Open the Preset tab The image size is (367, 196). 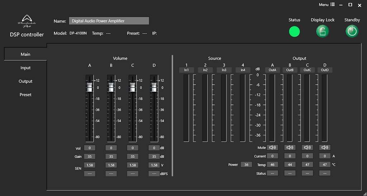click(x=25, y=95)
